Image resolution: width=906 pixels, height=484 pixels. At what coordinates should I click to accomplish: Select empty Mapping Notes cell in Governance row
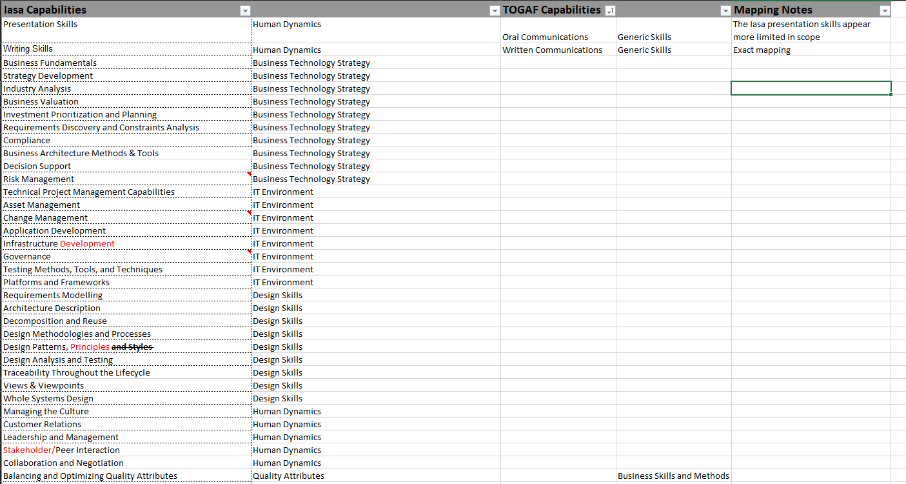811,256
